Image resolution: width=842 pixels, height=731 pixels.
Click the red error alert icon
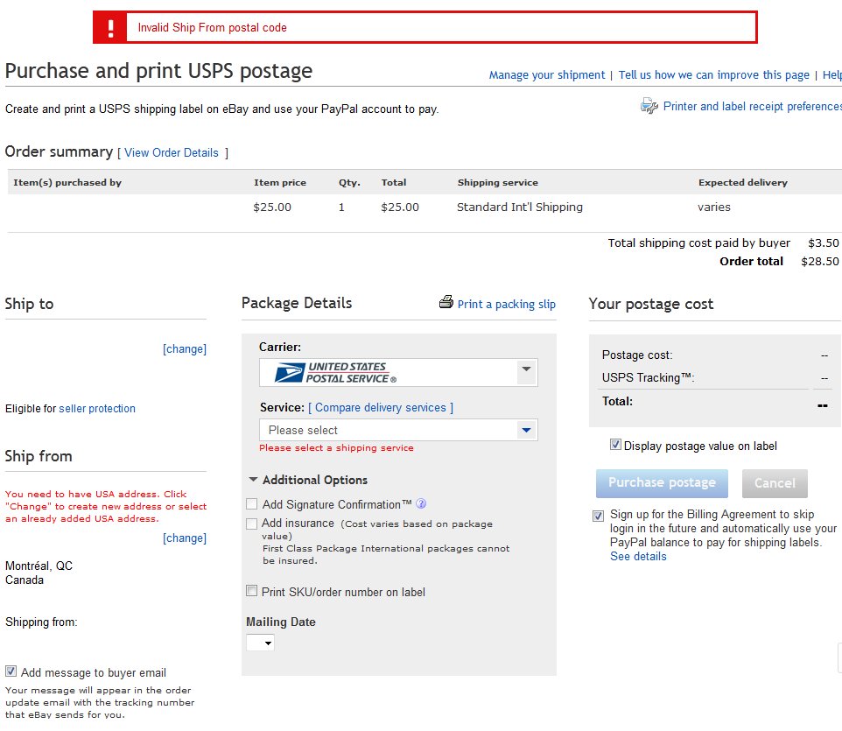click(x=110, y=27)
